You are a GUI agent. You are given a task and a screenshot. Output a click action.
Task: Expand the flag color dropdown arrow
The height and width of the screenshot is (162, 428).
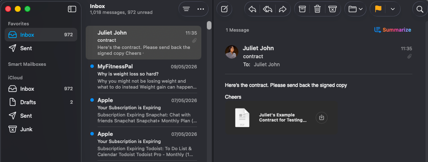[x=393, y=9]
